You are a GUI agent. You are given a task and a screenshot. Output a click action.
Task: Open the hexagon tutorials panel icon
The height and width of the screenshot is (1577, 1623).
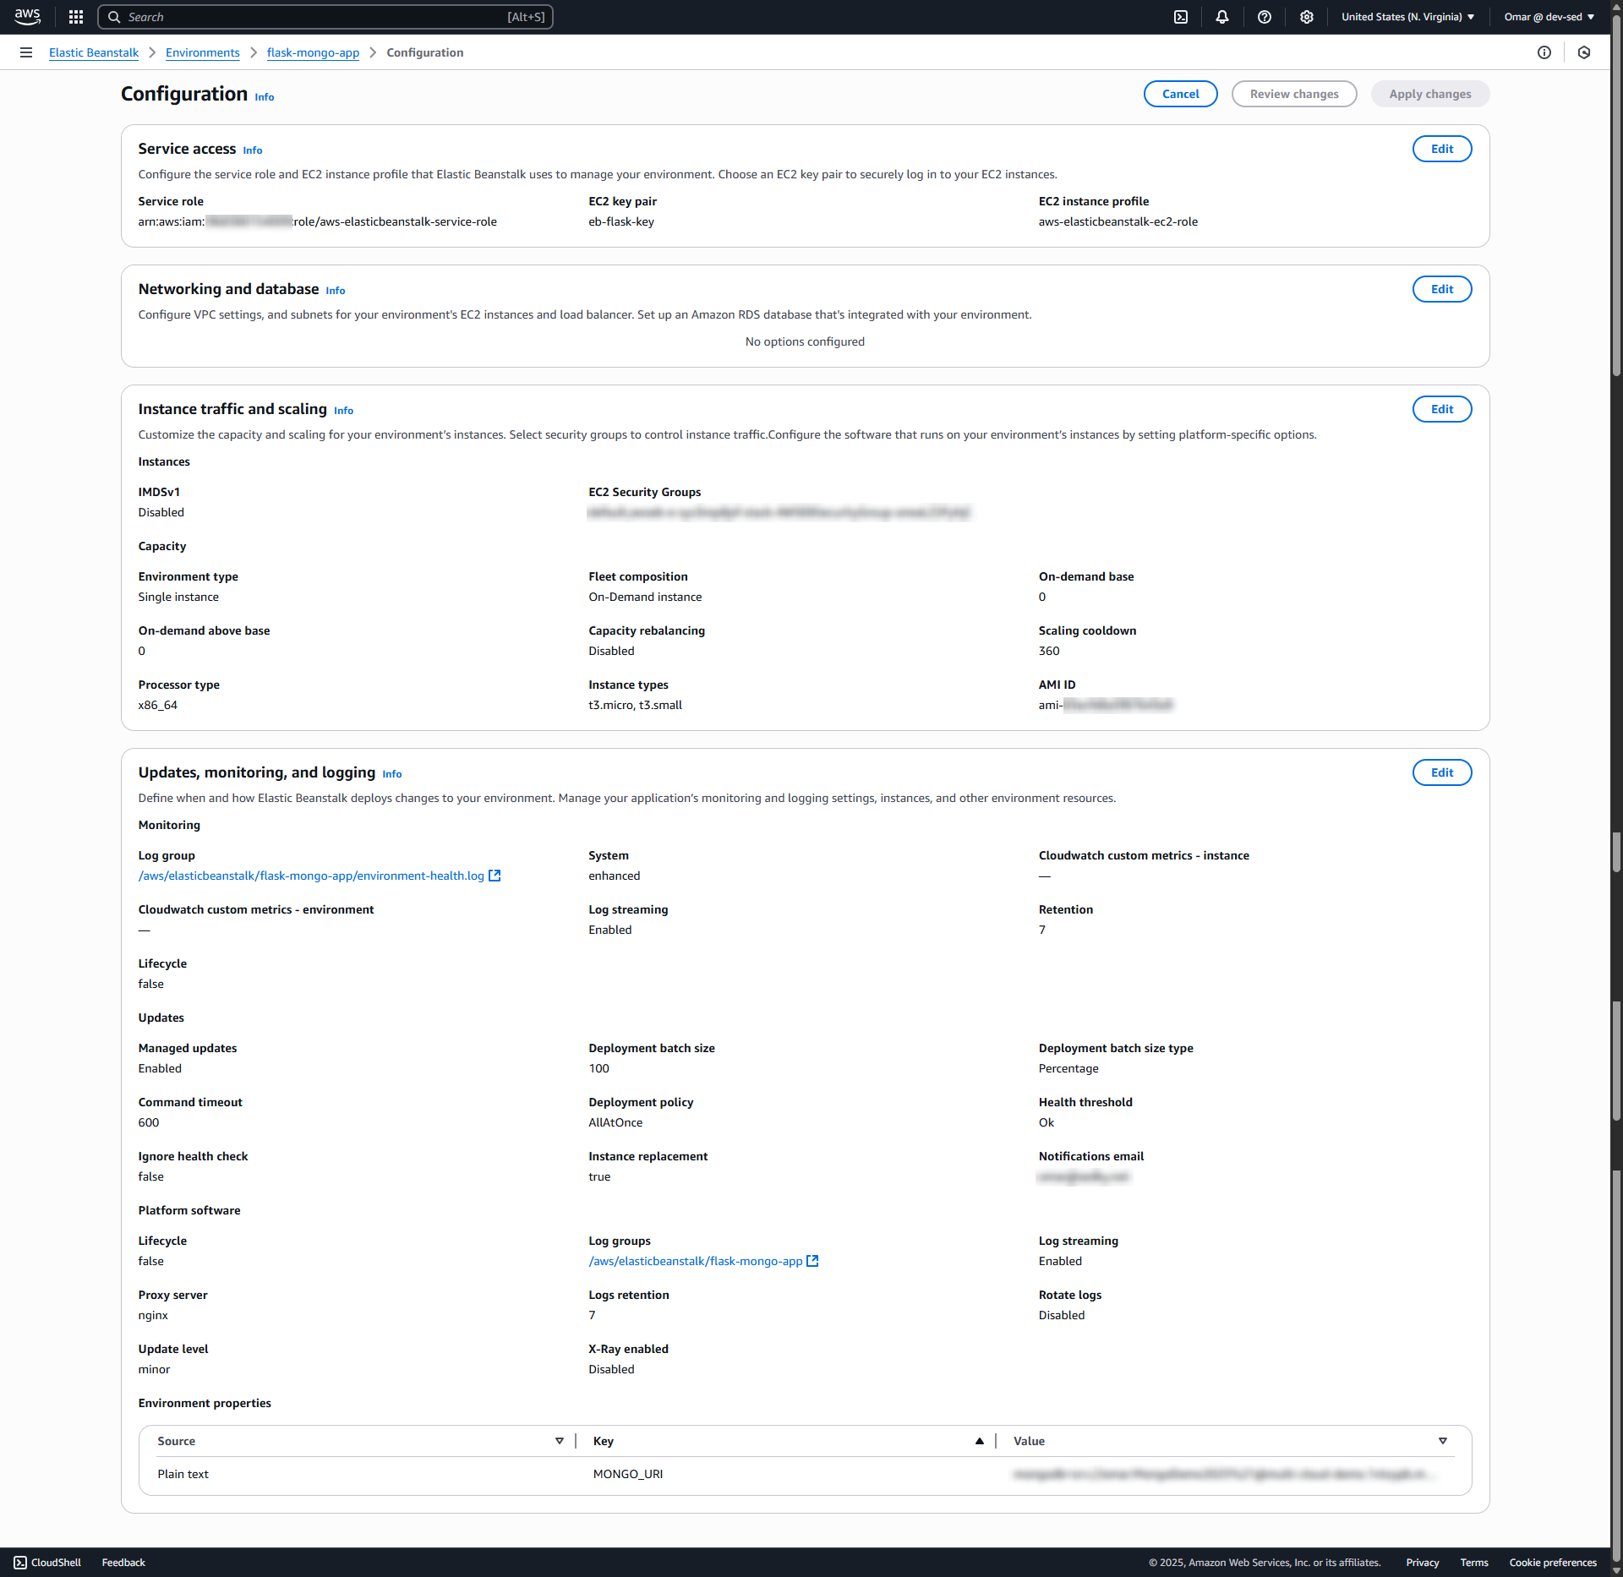tap(1584, 52)
